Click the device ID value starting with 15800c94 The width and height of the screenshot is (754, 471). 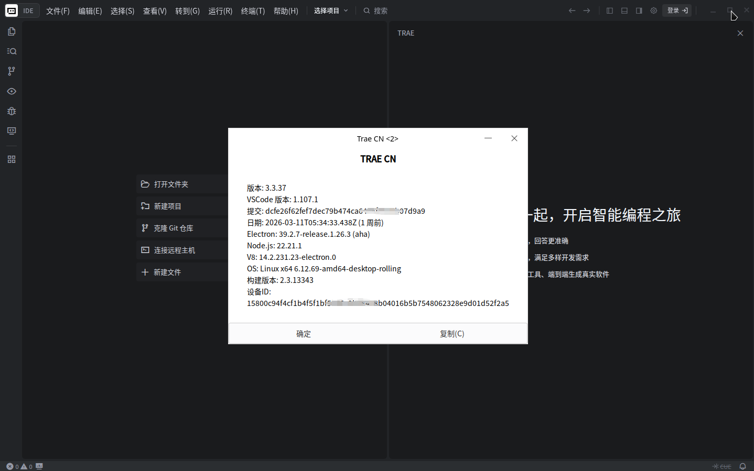pos(378,303)
